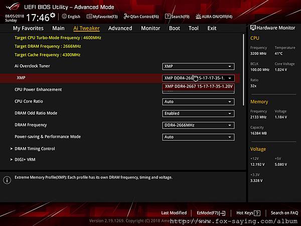
Task: Click the BCLK value 100.00 MHz
Action: coord(260,70)
